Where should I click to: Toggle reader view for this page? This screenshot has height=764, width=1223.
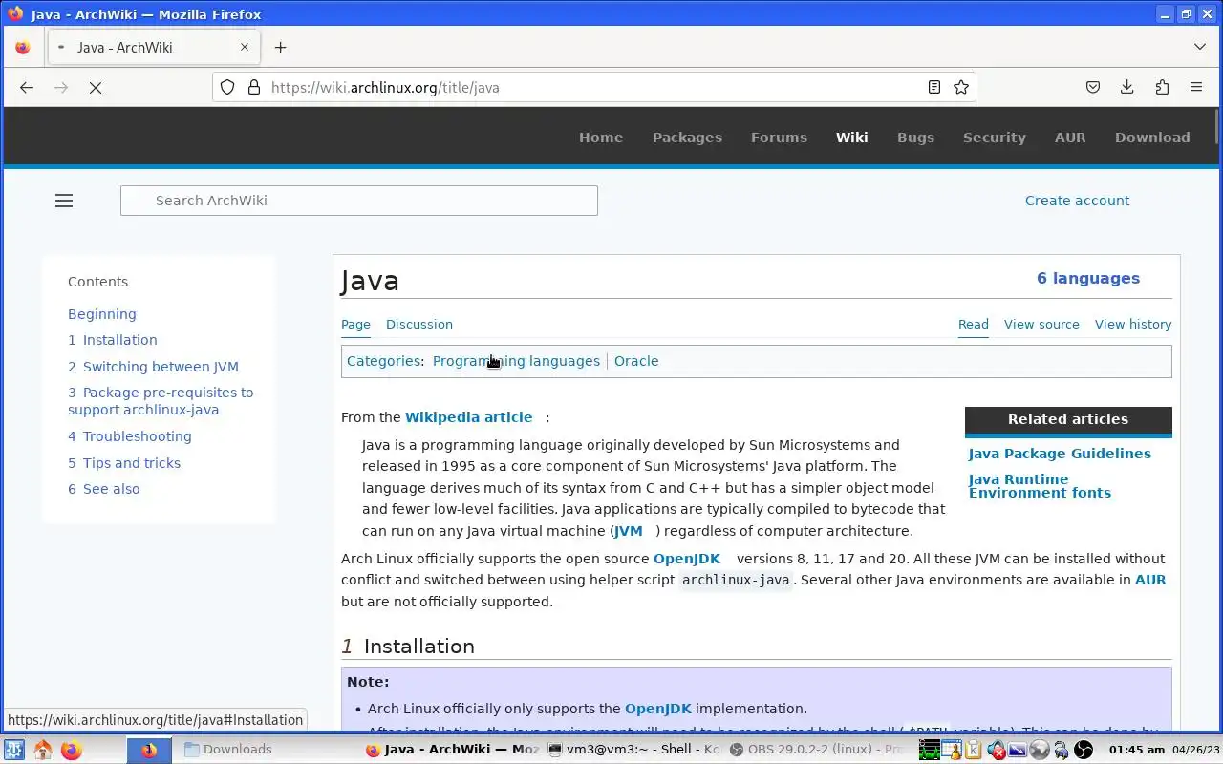click(x=934, y=87)
